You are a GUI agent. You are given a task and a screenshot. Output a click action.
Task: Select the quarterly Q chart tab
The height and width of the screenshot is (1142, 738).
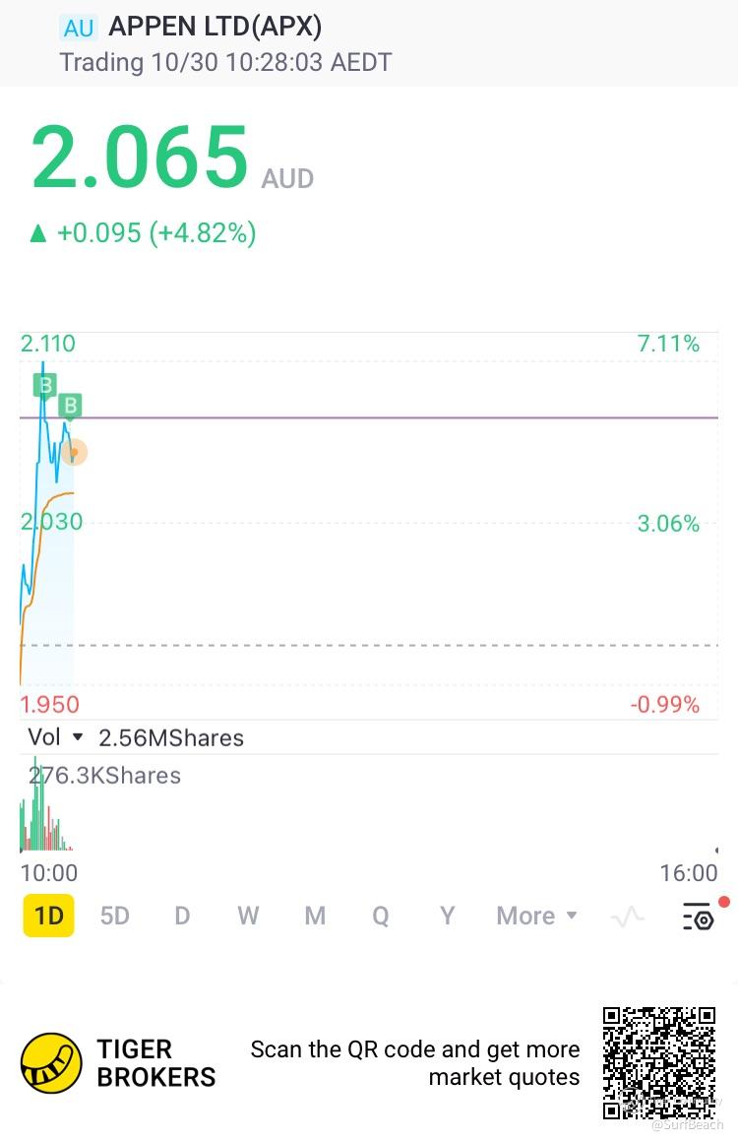pyautogui.click(x=380, y=917)
